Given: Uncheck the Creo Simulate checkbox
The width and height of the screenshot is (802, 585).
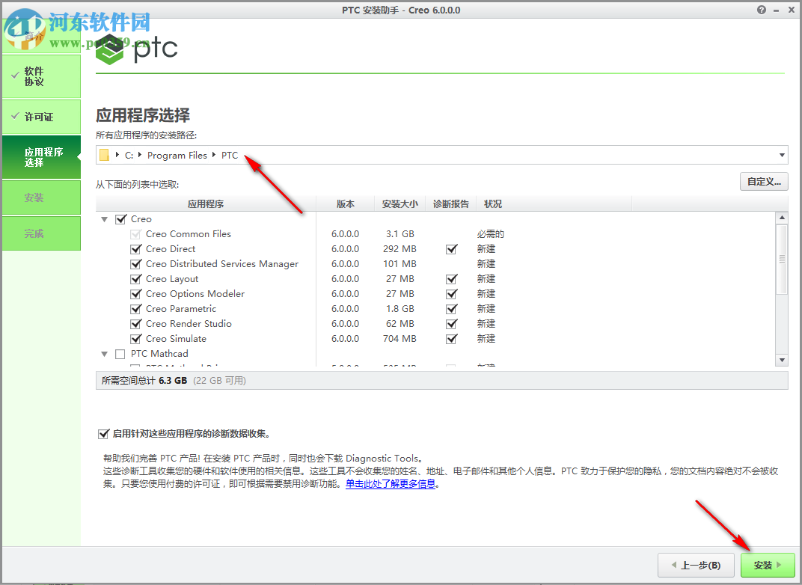Looking at the screenshot, I should (x=135, y=338).
